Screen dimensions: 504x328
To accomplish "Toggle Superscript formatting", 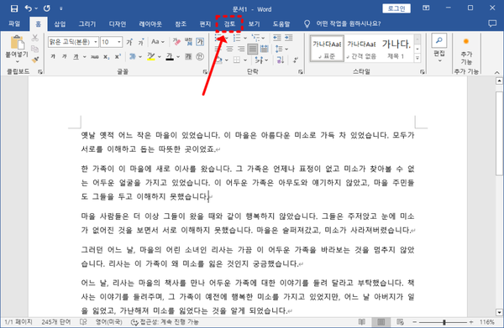I will [118, 56].
